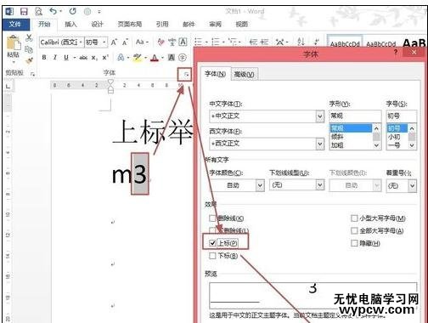Open the 下划线线型 underline style dropdown

pyautogui.click(x=320, y=185)
